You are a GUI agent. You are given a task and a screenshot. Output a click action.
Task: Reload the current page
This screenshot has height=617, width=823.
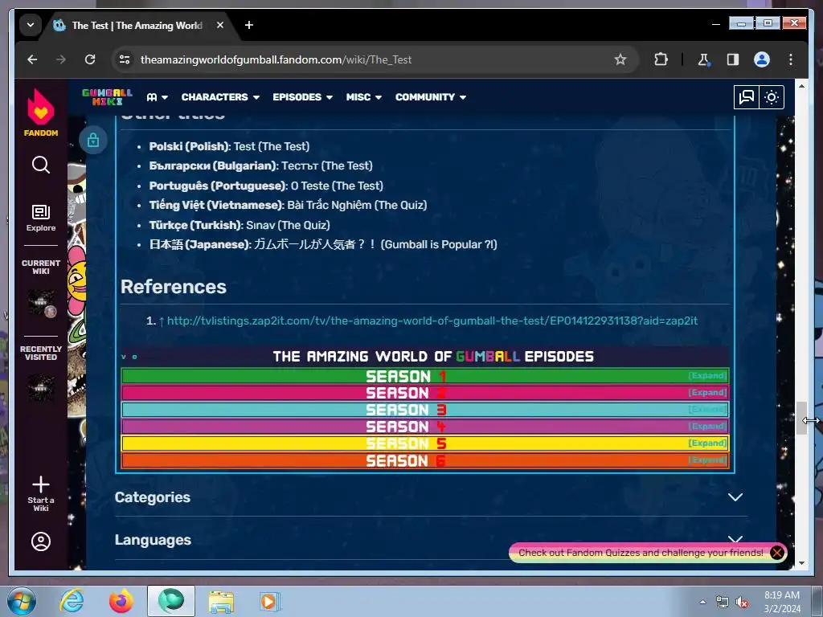point(90,59)
